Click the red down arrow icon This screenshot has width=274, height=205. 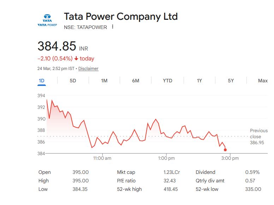coord(76,59)
